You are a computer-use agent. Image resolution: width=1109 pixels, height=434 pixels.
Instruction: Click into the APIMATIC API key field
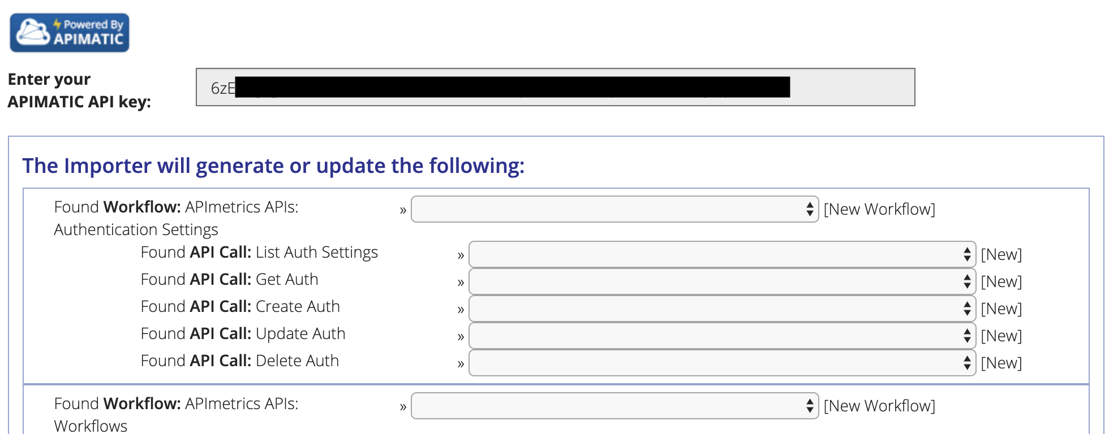pyautogui.click(x=555, y=87)
